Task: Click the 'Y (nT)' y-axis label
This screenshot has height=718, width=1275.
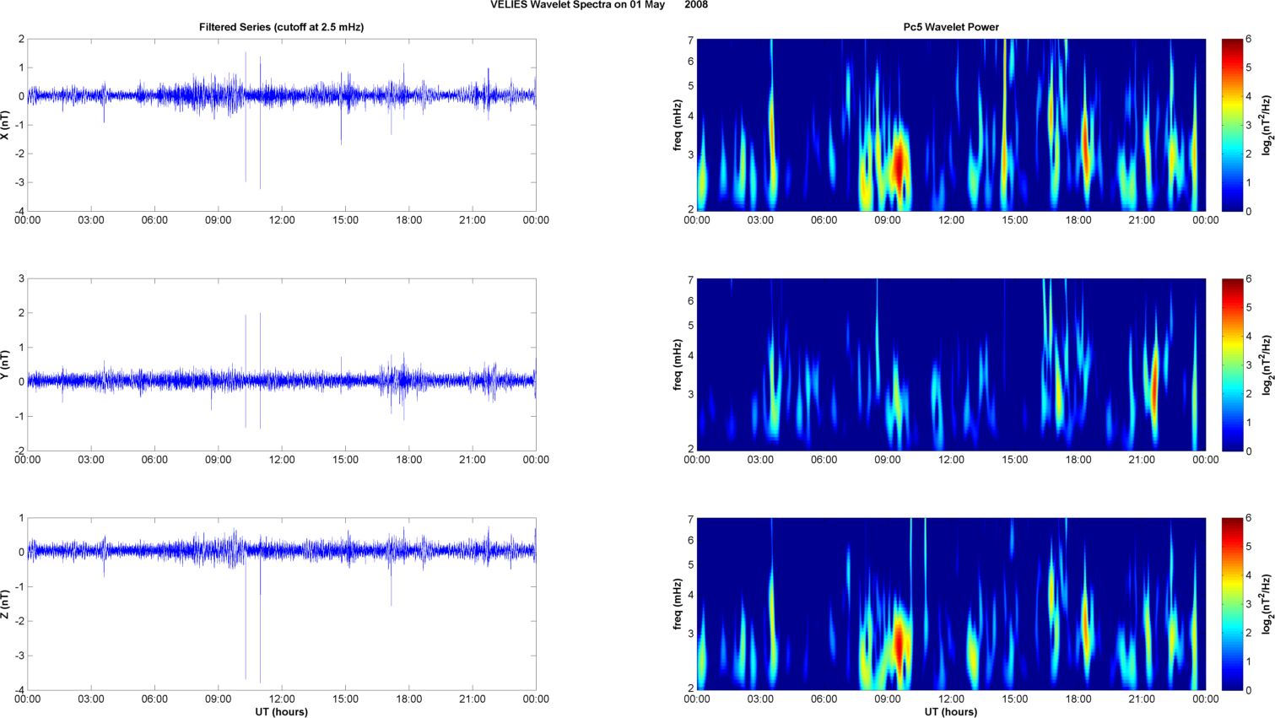Action: click(x=6, y=364)
